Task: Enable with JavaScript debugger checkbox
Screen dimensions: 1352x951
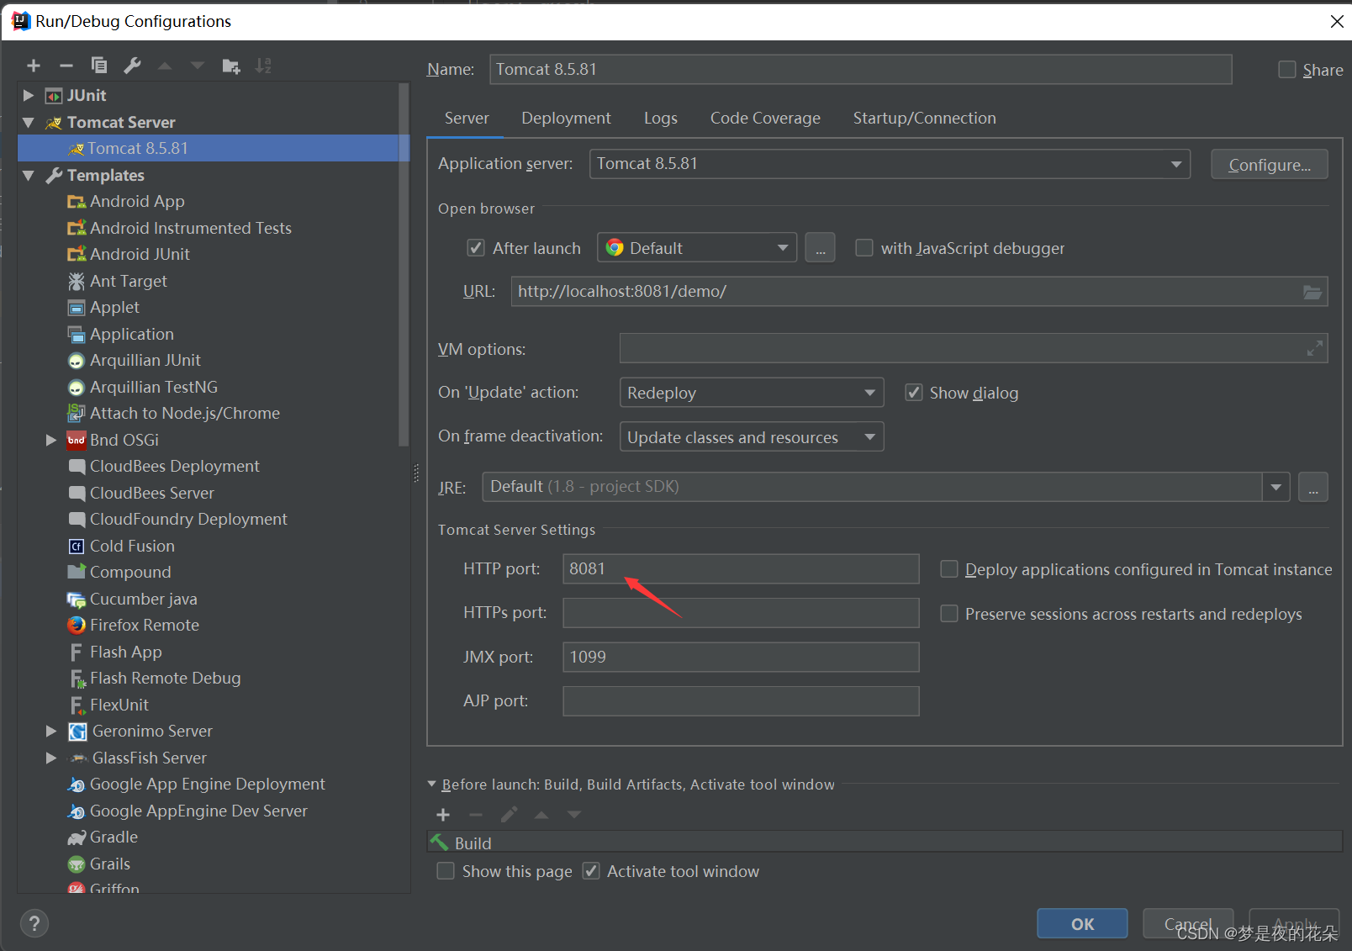Action: pyautogui.click(x=863, y=248)
